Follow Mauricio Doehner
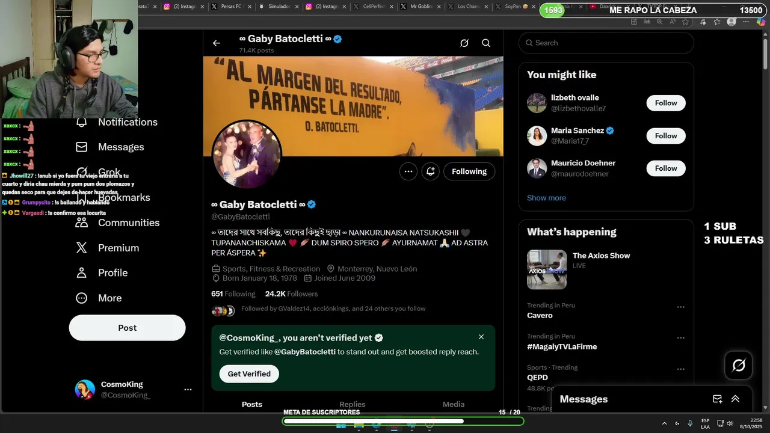This screenshot has height=433, width=770. click(x=666, y=168)
